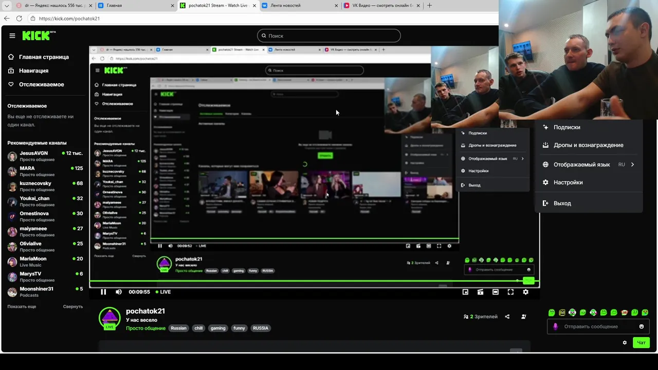Insert the last green emote in row
The width and height of the screenshot is (658, 370).
click(645, 312)
